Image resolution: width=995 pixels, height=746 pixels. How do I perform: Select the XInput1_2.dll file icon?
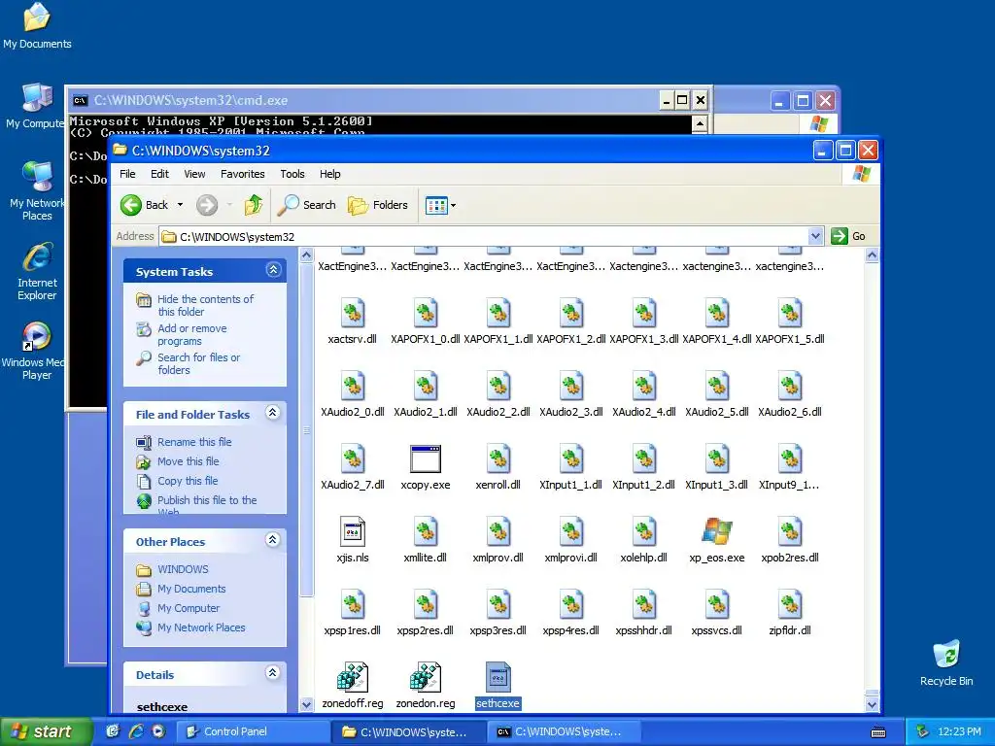pyautogui.click(x=643, y=459)
